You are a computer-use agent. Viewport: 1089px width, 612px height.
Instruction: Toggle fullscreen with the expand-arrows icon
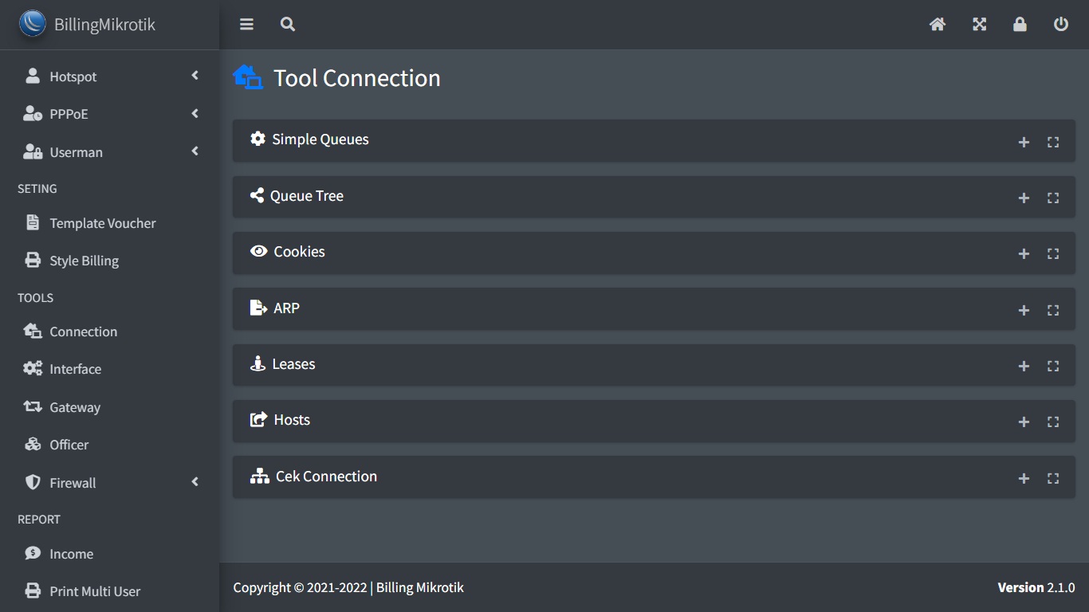pos(980,25)
